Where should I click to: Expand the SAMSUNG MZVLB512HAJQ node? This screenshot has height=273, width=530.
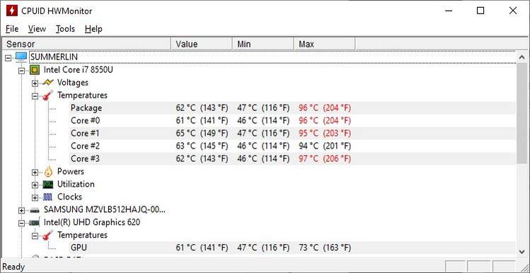[22, 211]
